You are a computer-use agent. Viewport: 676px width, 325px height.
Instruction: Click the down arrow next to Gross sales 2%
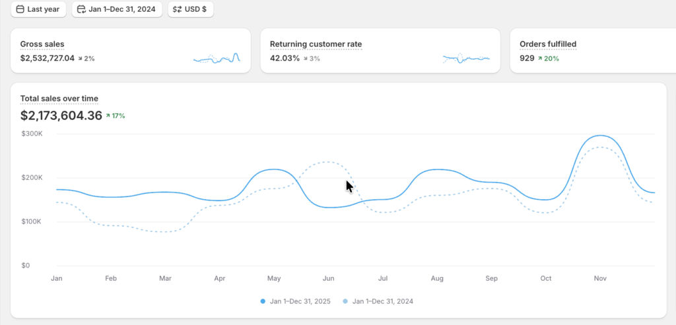81,59
